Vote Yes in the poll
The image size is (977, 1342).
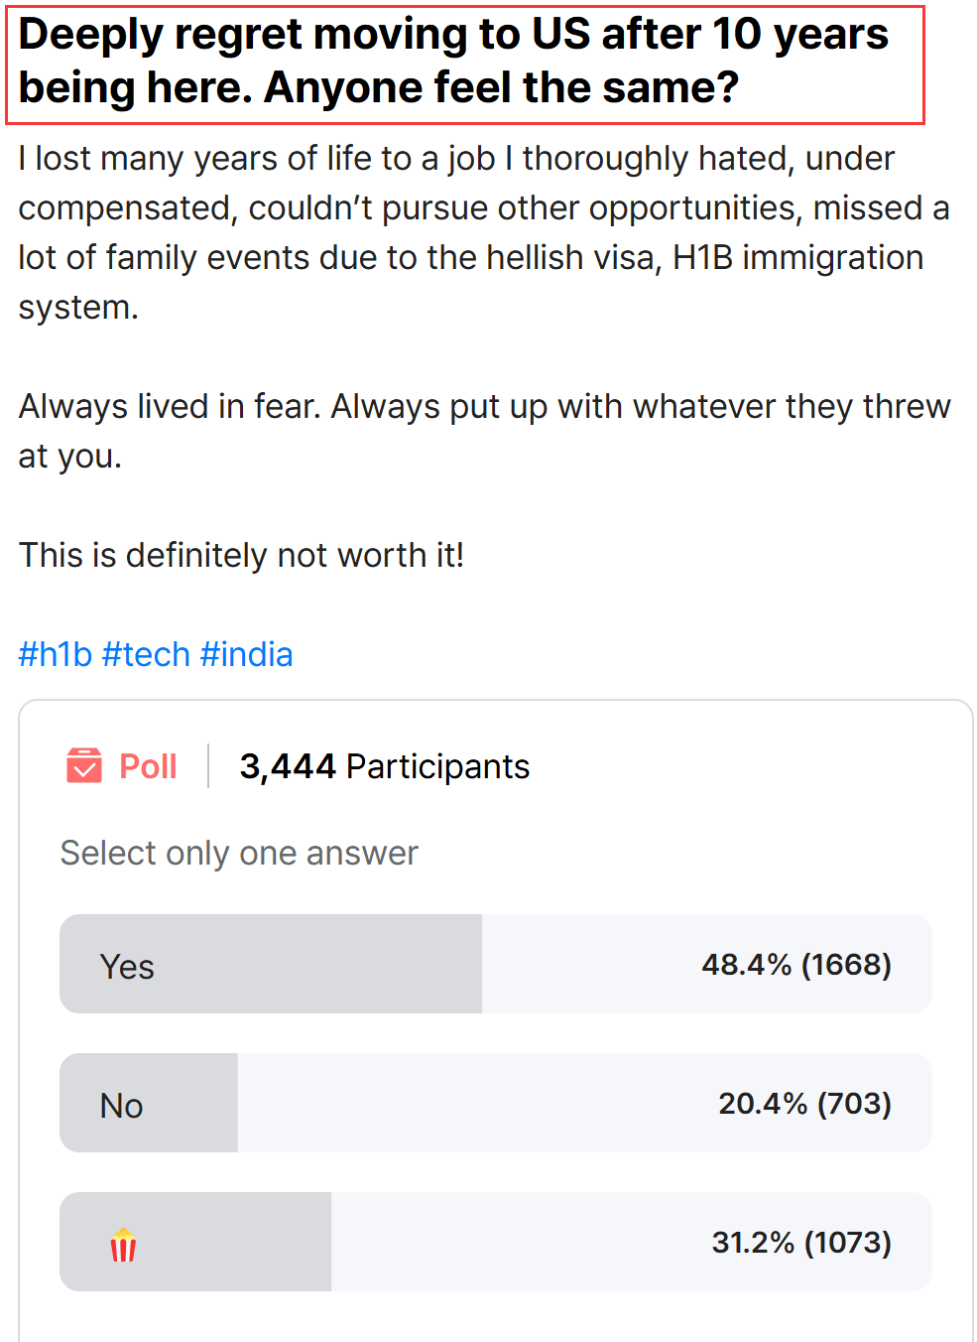(x=496, y=964)
